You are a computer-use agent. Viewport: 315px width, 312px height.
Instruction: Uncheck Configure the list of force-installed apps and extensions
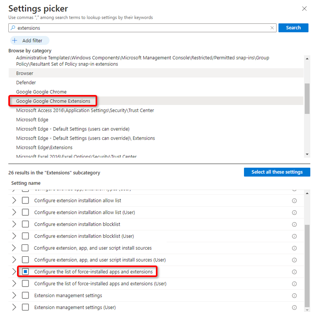pos(25,272)
